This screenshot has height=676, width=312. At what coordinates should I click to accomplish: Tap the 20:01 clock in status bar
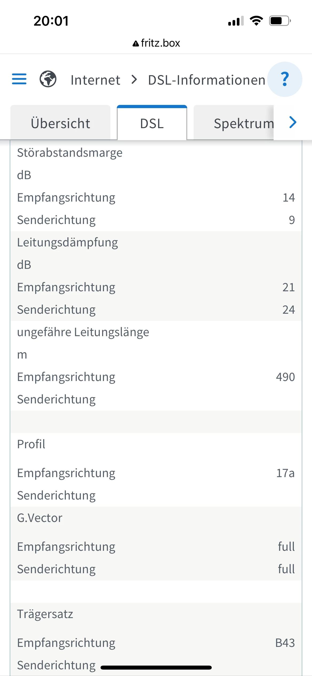coord(51,21)
